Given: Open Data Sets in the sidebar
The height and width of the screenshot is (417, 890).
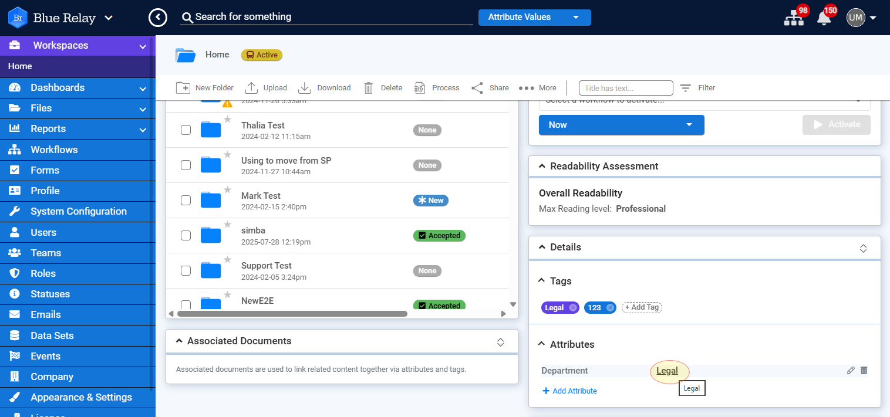Looking at the screenshot, I should click(x=77, y=335).
